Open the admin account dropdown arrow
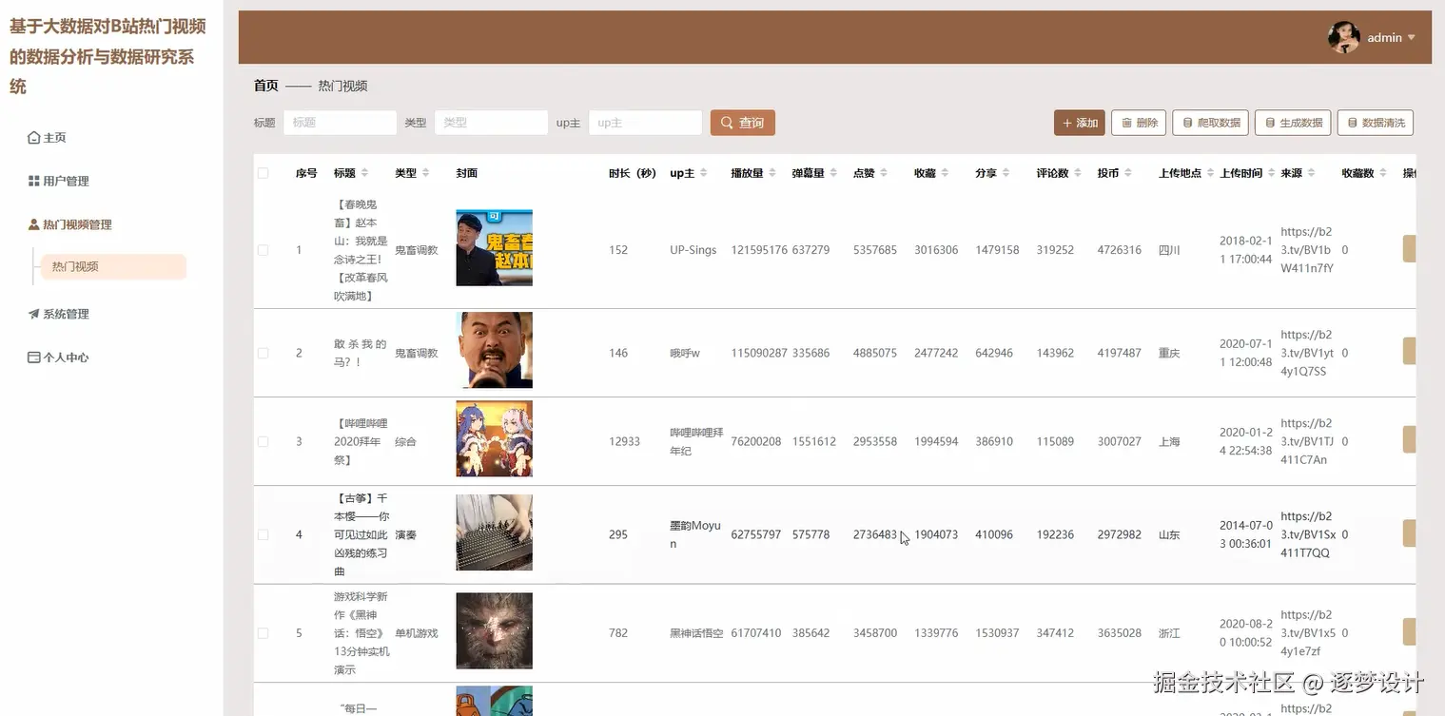The image size is (1445, 716). tap(1411, 38)
